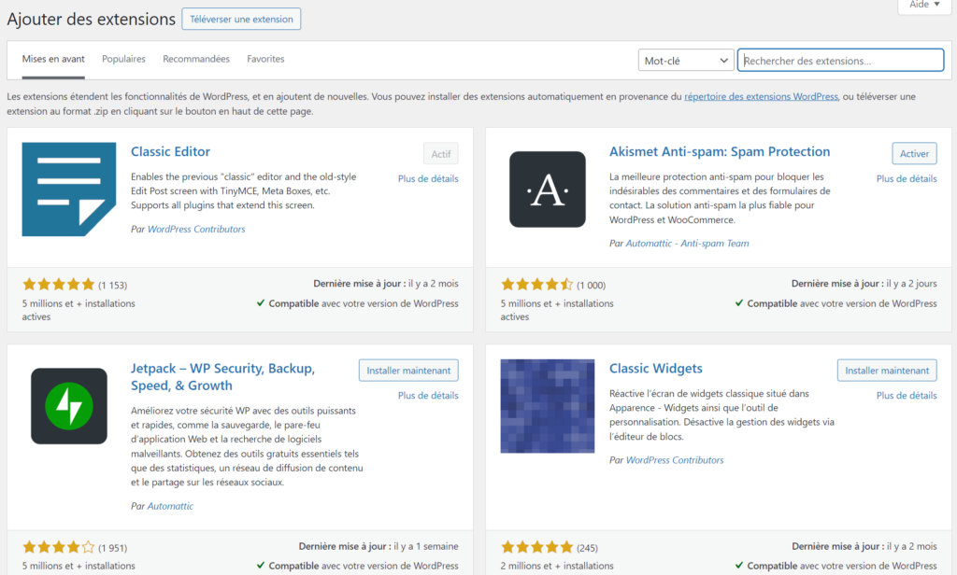Click the Classic Widgets star rating
Image resolution: width=957 pixels, height=575 pixels.
pyautogui.click(x=537, y=547)
